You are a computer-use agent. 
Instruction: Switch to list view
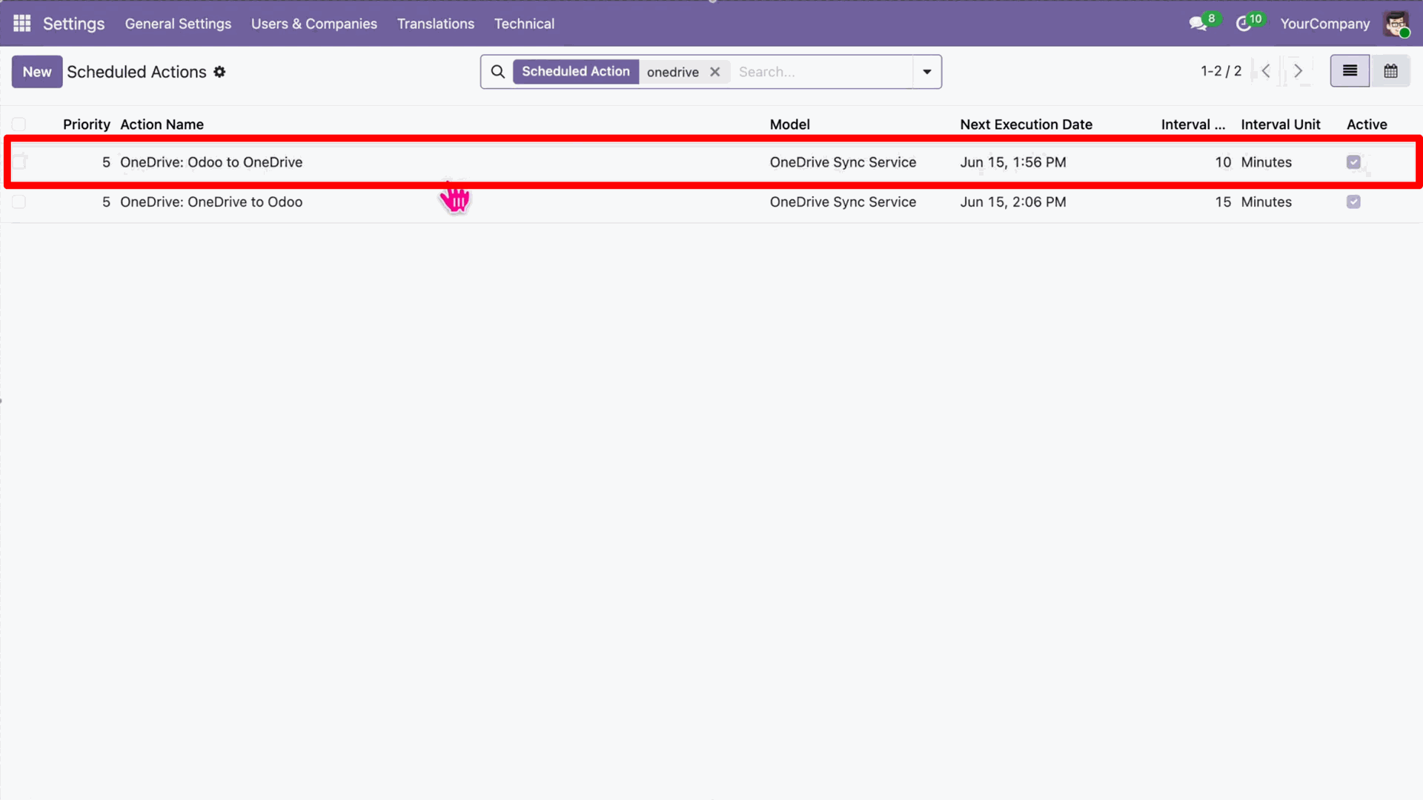tap(1350, 71)
